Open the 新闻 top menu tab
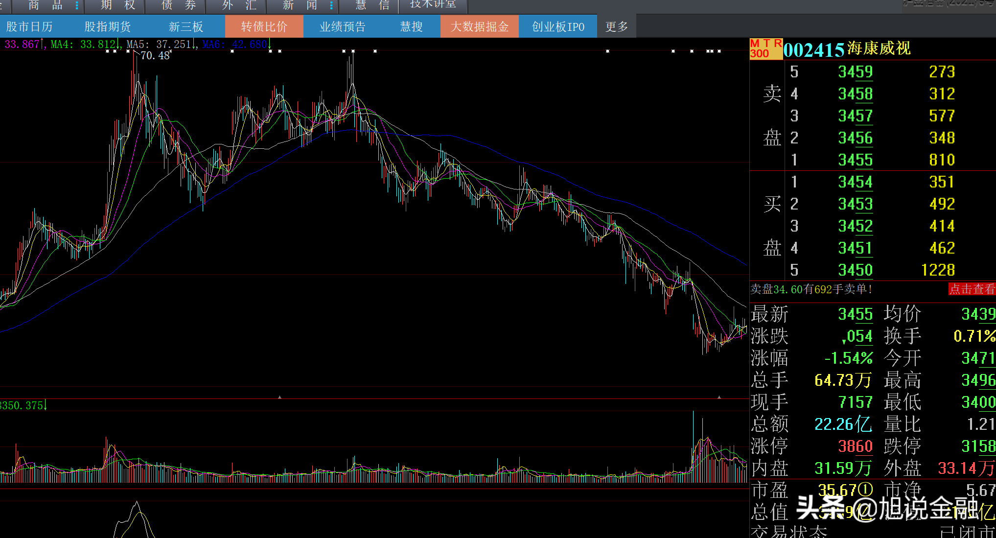This screenshot has height=538, width=996. pyautogui.click(x=300, y=5)
